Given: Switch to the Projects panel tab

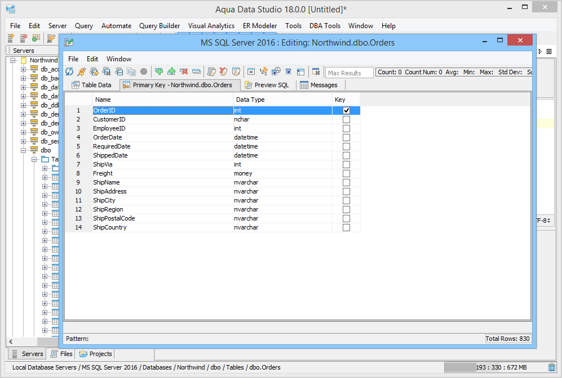Looking at the screenshot, I should tap(95, 354).
